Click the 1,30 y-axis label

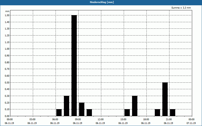(7, 29)
